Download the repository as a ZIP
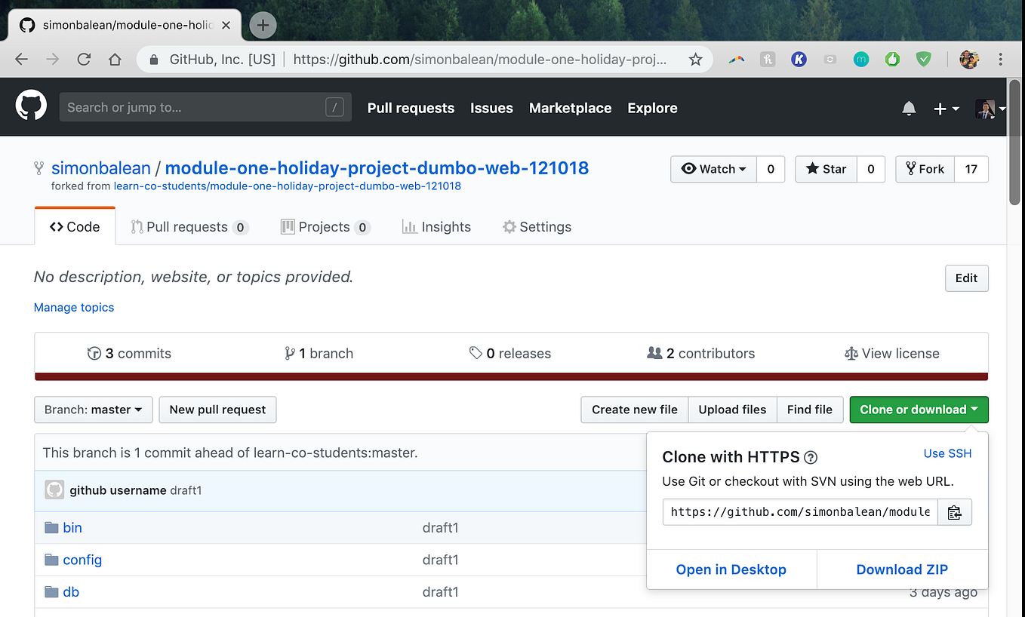The height and width of the screenshot is (617, 1025). click(902, 569)
